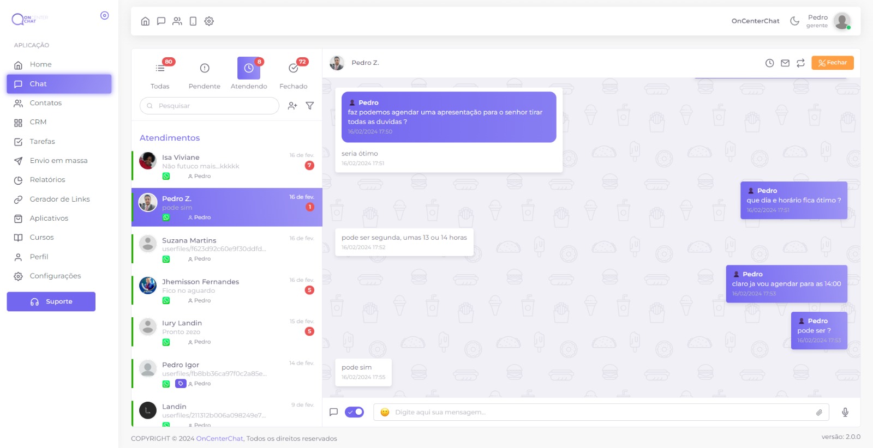
Task: Click the orange Fechar button
Action: point(832,63)
